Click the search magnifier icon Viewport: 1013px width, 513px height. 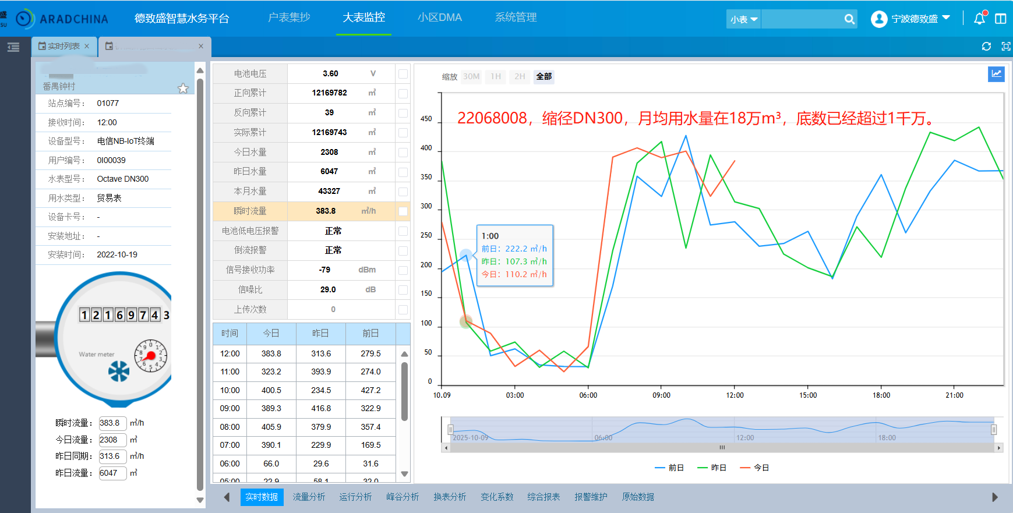pos(849,19)
